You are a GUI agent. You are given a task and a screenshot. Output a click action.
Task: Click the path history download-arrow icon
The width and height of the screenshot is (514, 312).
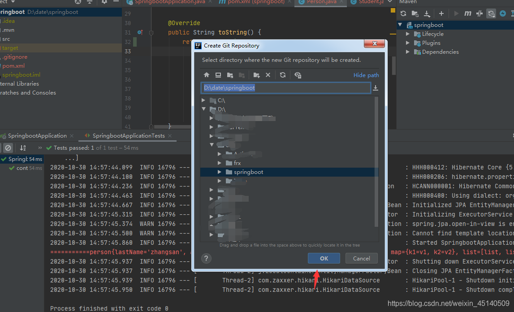coord(376,88)
